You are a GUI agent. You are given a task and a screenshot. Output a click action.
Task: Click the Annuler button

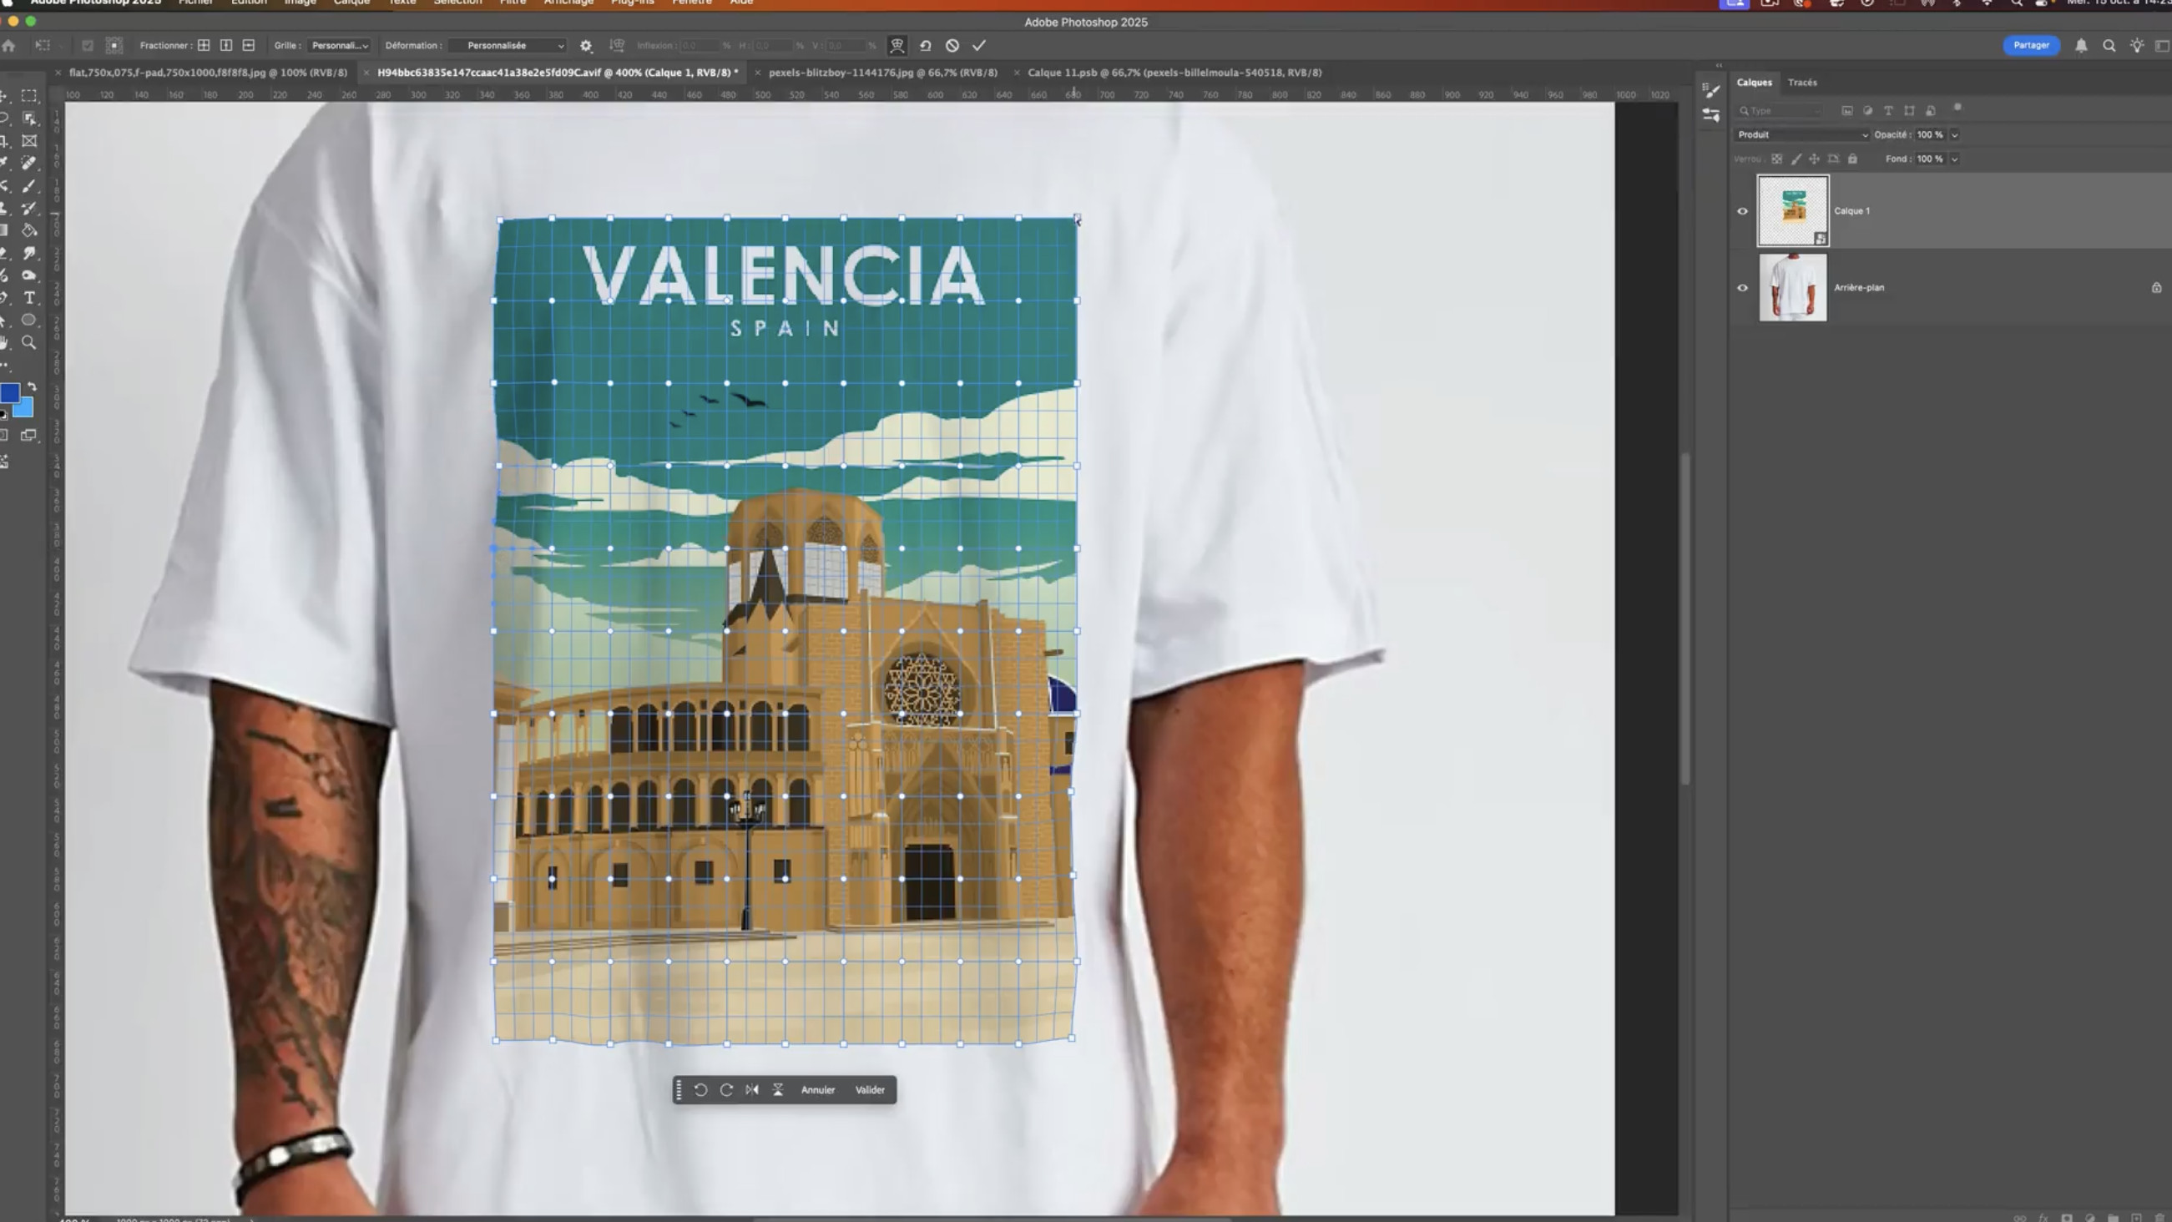pos(817,1089)
